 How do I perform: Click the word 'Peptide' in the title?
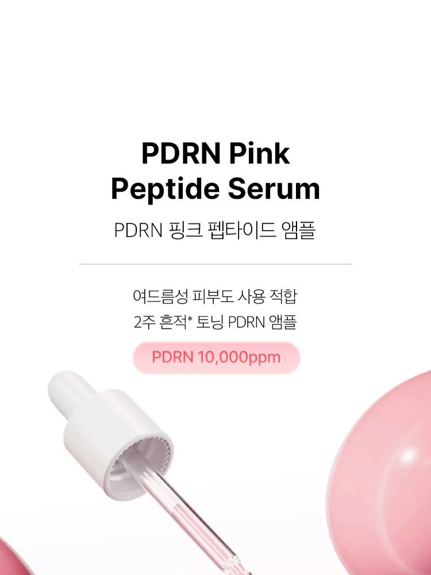tap(167, 190)
